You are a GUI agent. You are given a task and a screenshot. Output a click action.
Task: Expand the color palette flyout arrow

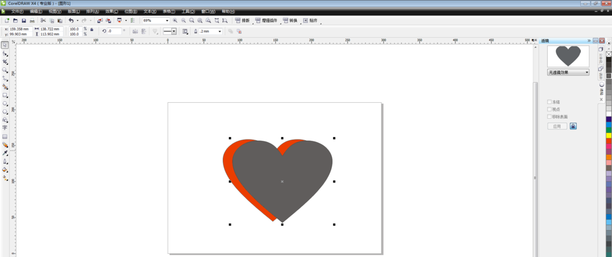tap(609, 43)
